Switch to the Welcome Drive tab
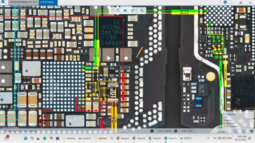Screen dimensions: 255x143 pyautogui.click(x=23, y=2)
